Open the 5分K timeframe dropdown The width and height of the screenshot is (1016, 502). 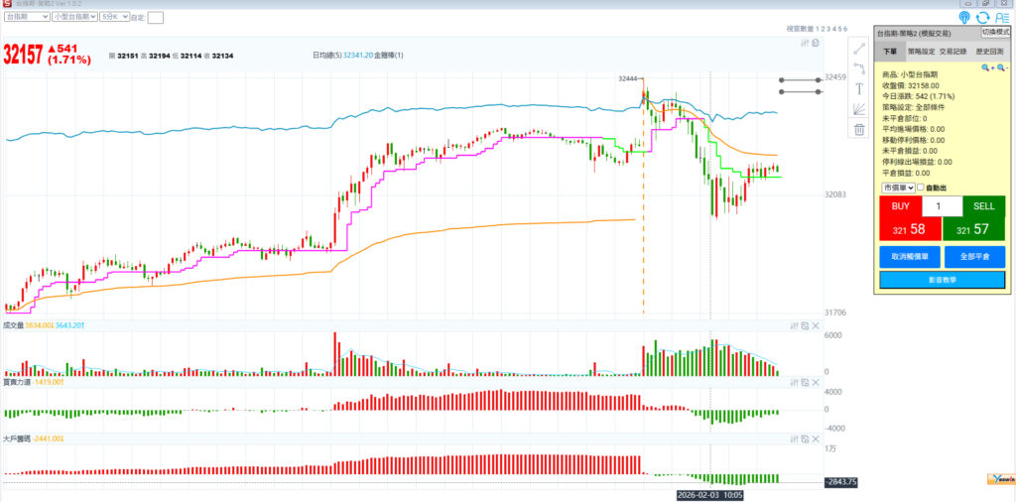coord(115,17)
